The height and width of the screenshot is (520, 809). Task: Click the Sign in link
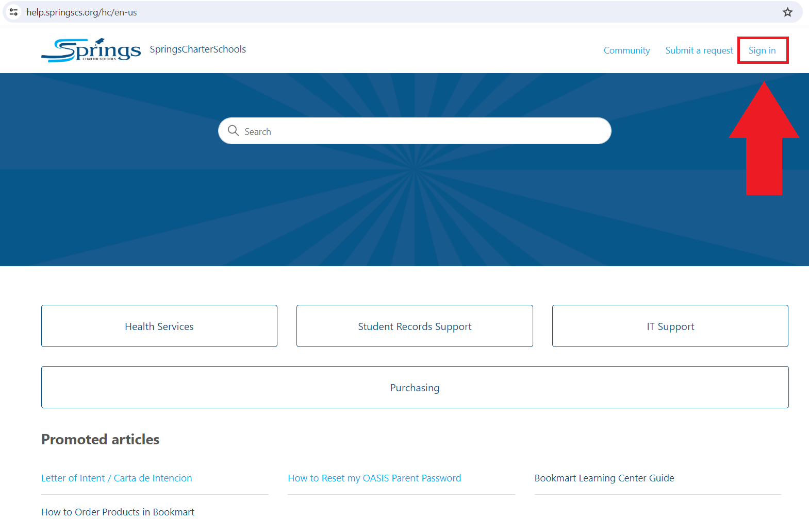(762, 50)
